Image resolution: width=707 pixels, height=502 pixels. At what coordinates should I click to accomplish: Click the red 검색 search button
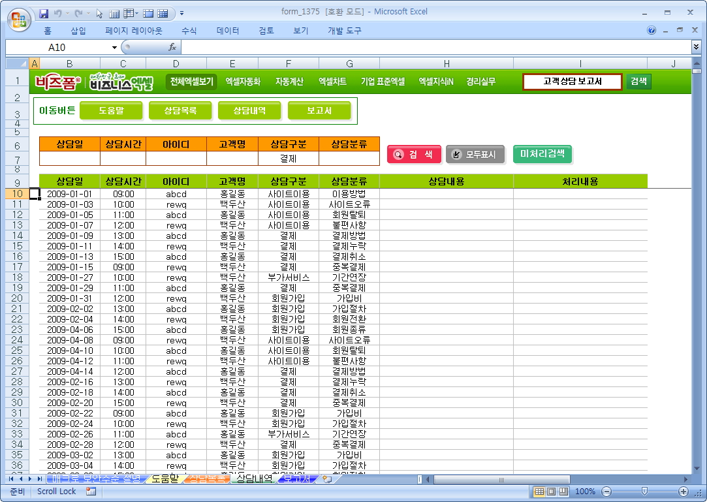pyautogui.click(x=414, y=155)
